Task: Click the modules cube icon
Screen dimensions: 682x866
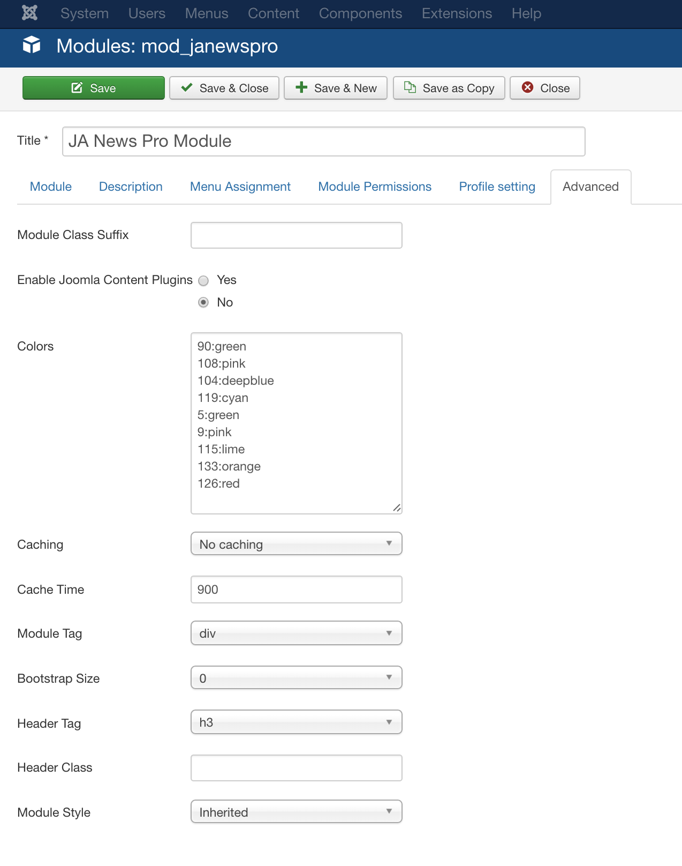Action: (x=32, y=46)
